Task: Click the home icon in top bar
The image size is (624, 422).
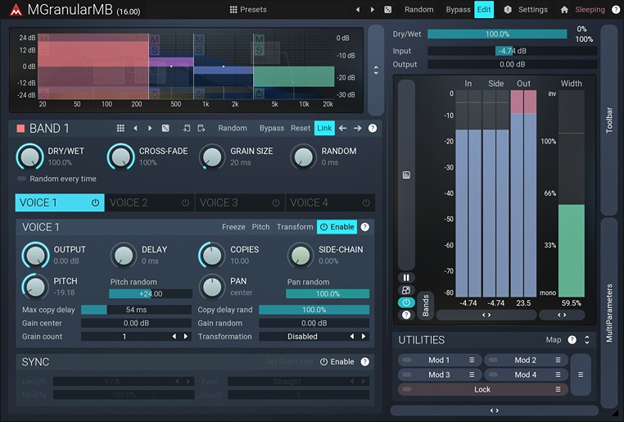Action: coord(564,10)
